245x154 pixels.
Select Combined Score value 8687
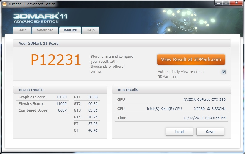[x=62, y=110]
